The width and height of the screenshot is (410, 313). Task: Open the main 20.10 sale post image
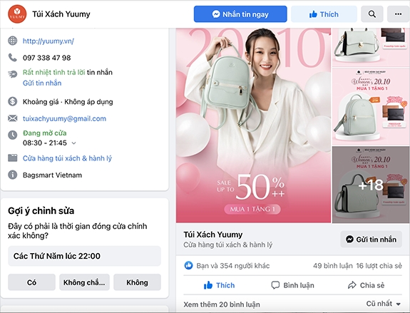coord(253,125)
